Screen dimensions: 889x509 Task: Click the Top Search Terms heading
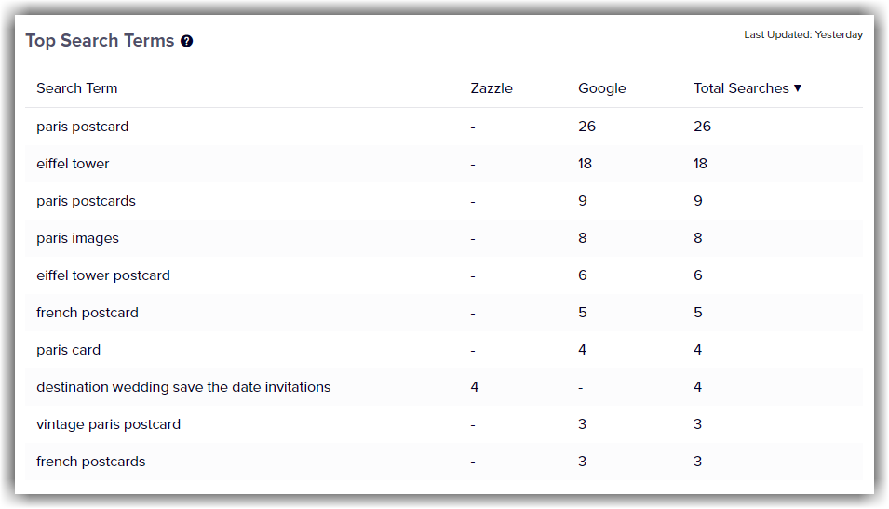tap(100, 41)
